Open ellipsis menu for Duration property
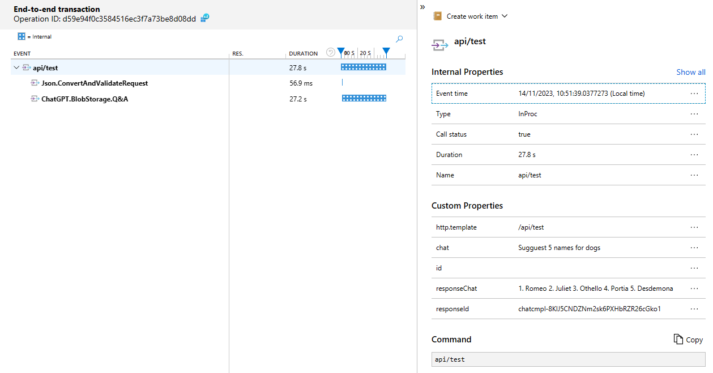Viewport: 713px width, 373px height. [x=694, y=155]
